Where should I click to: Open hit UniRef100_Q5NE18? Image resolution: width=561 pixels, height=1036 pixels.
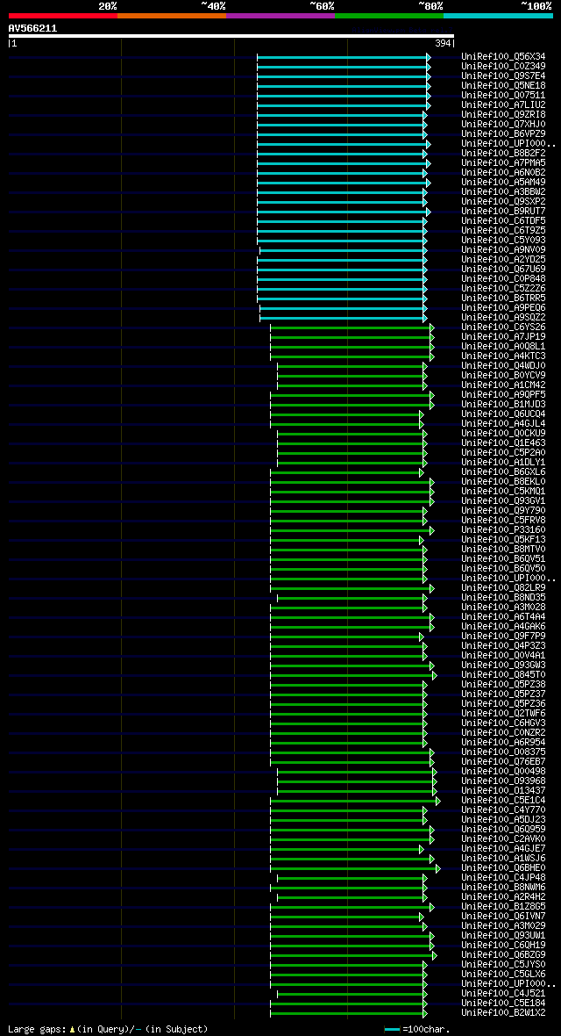tap(503, 86)
